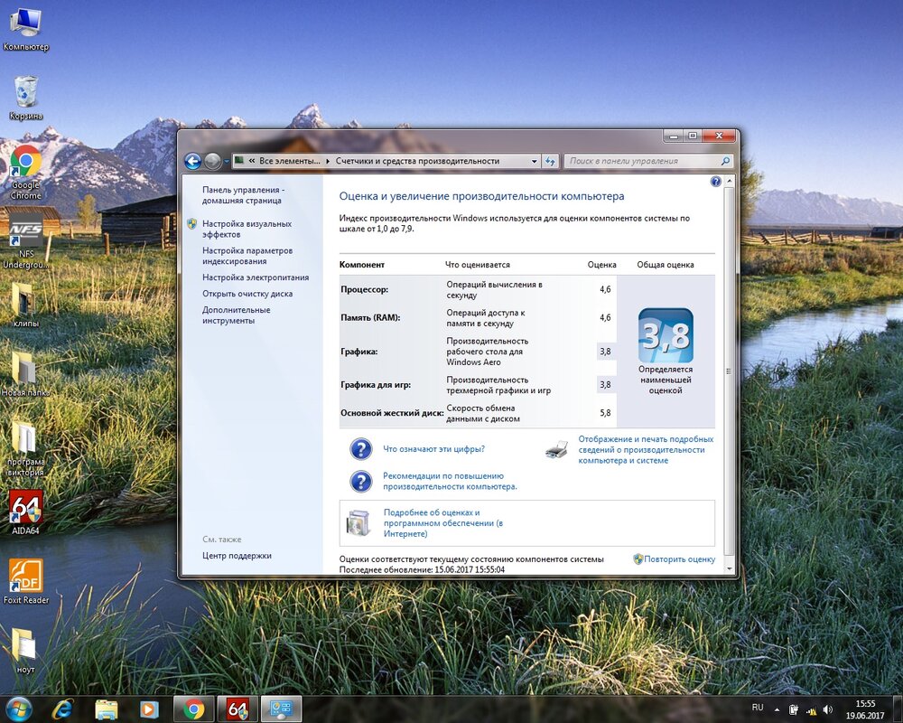This screenshot has height=723, width=903.
Task: Open recent pages dropdown near Back button
Action: tap(227, 161)
